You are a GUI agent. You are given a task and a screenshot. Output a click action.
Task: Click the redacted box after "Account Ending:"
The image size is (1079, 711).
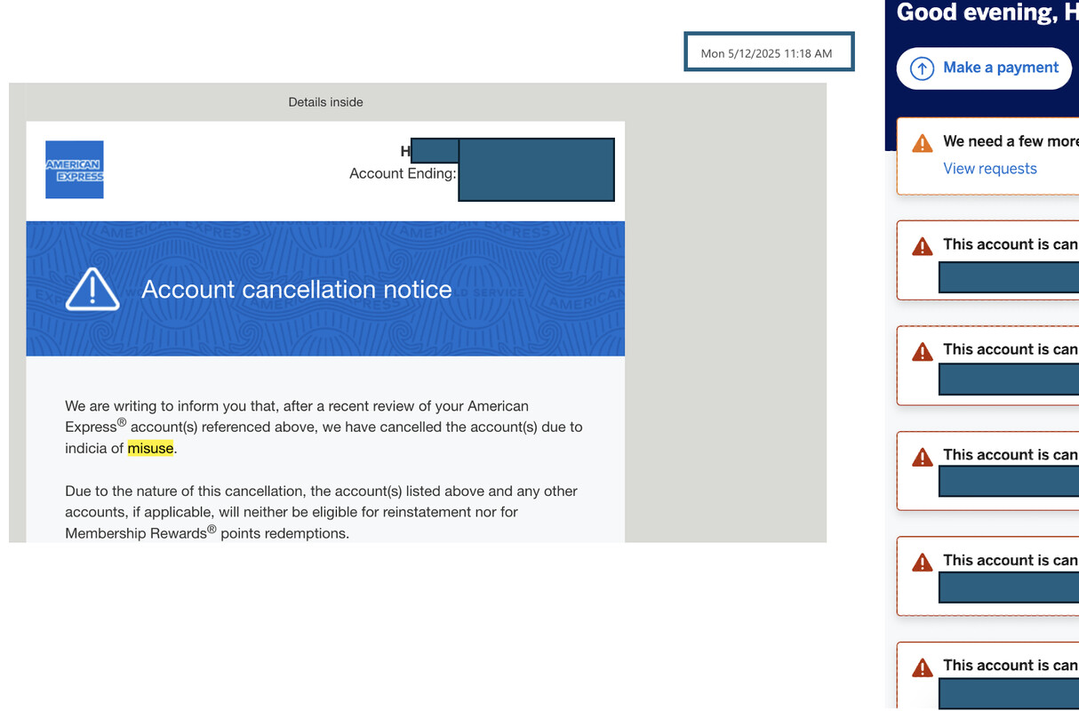536,170
